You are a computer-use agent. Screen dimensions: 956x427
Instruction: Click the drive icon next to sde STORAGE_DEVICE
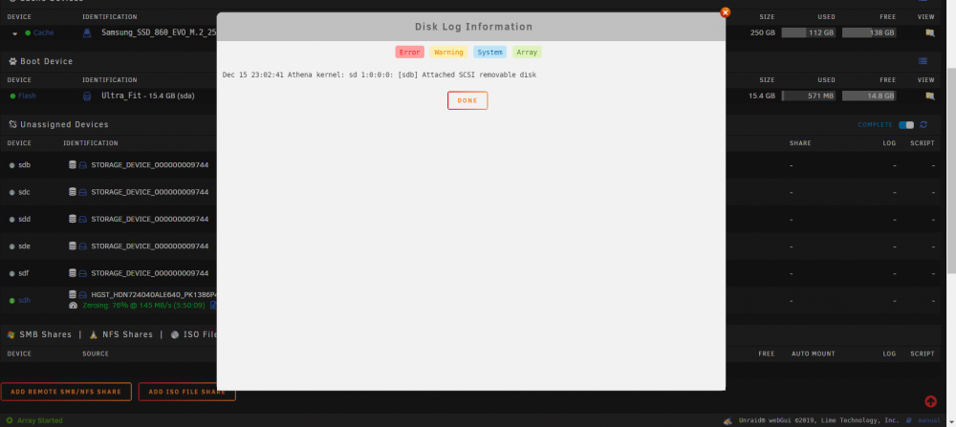coord(83,246)
